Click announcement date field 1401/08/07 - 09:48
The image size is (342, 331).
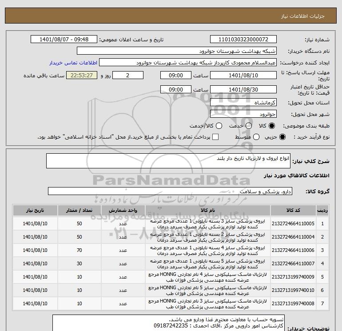[64, 39]
